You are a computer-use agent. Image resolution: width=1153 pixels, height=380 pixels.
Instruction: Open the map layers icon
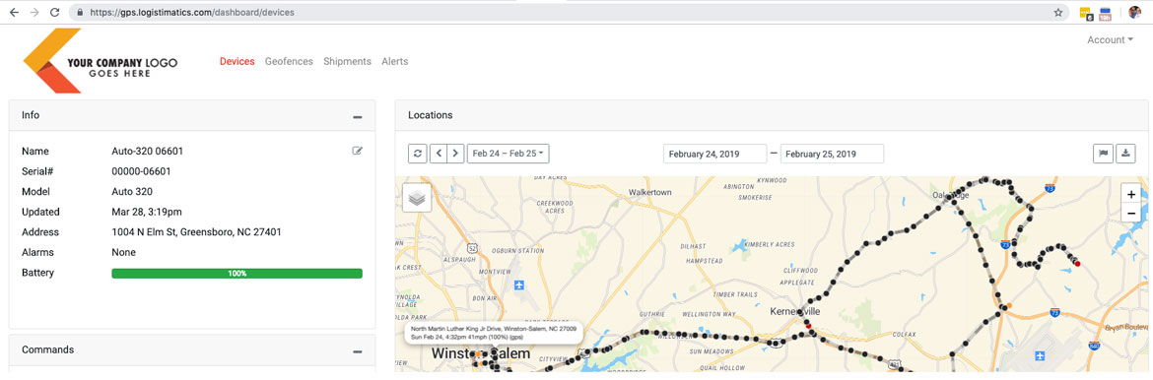(417, 198)
